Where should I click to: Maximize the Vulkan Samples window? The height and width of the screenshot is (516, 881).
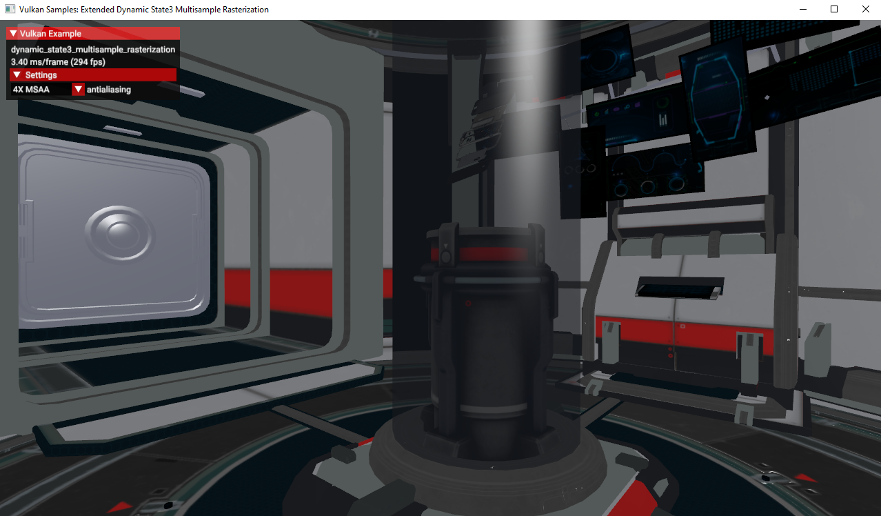(x=834, y=10)
